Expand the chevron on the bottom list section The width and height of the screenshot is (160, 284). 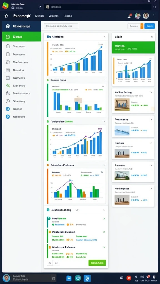[x=104, y=210]
